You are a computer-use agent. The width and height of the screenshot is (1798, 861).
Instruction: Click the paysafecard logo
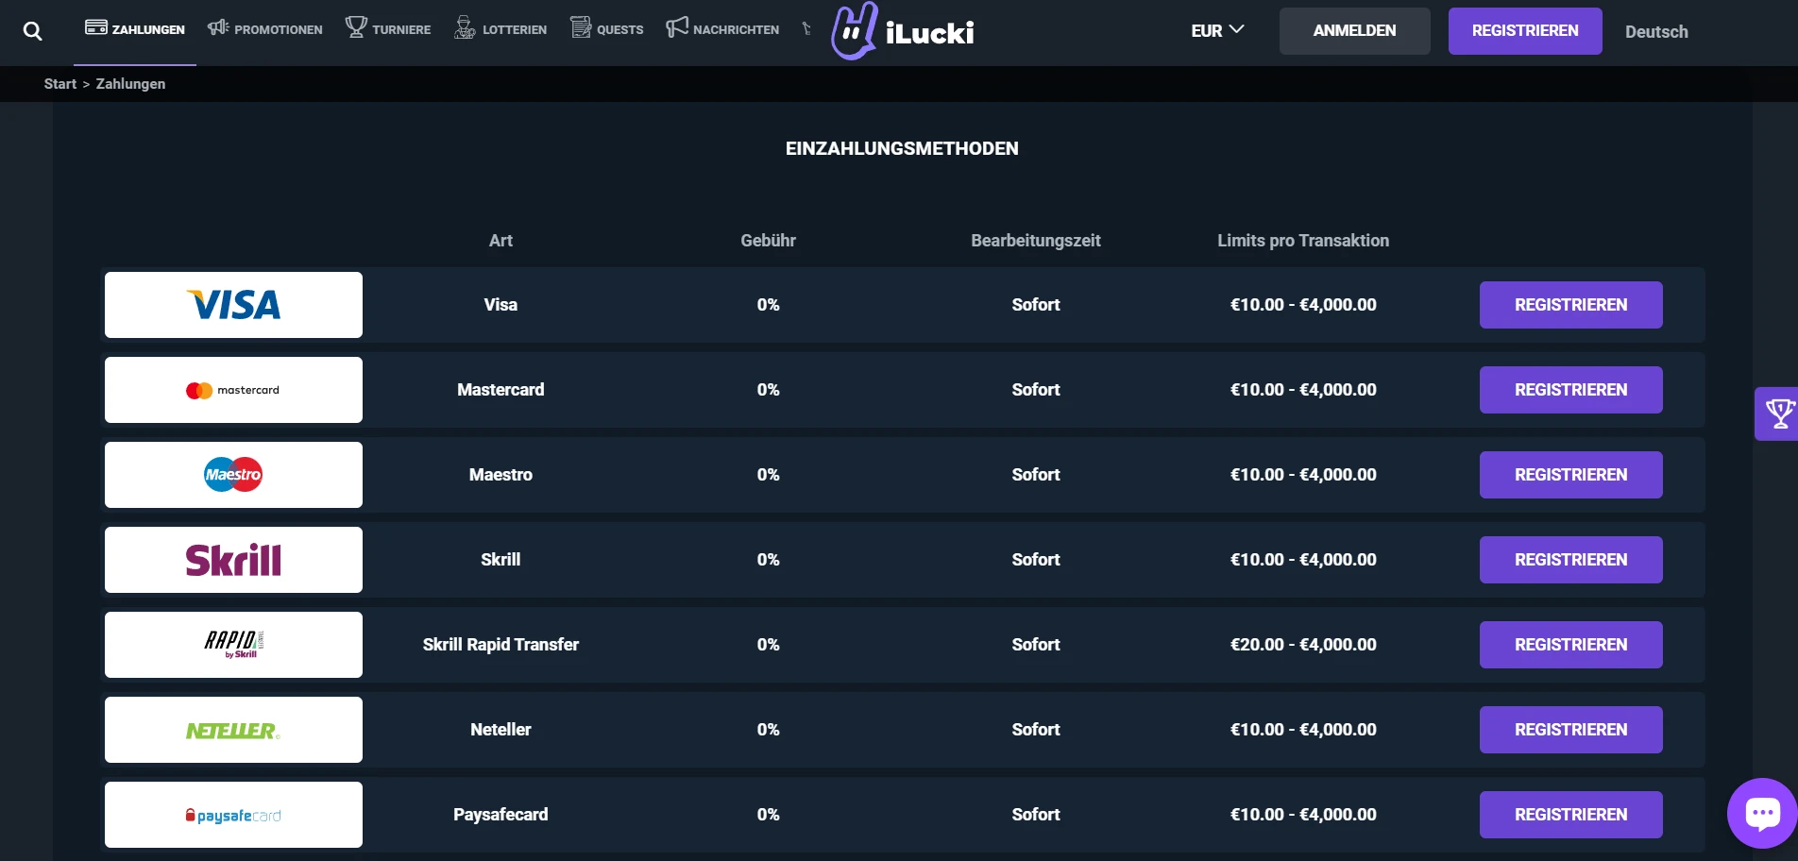pyautogui.click(x=233, y=815)
